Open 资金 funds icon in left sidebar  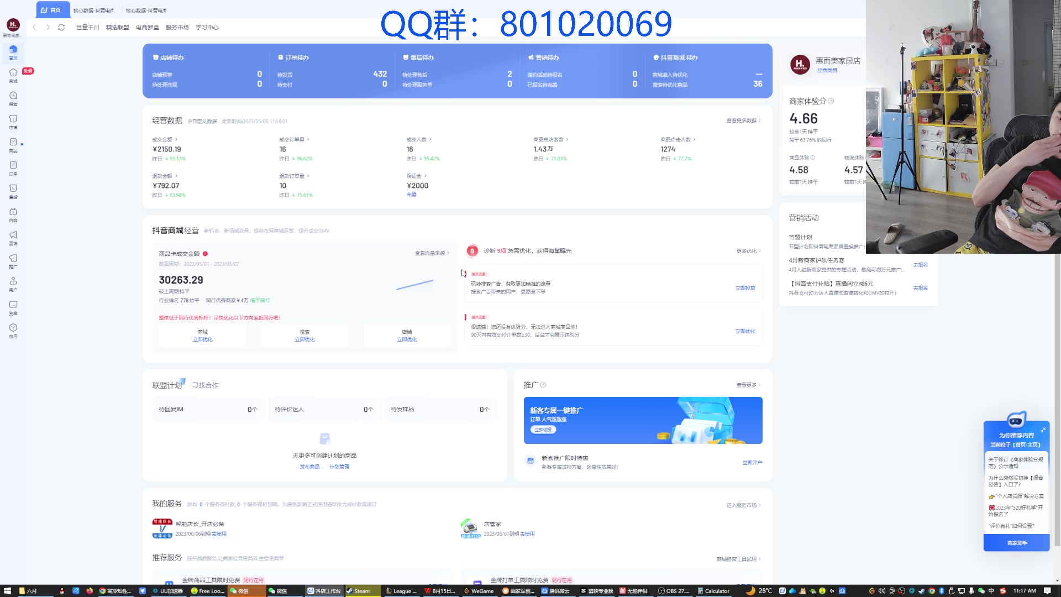(13, 307)
